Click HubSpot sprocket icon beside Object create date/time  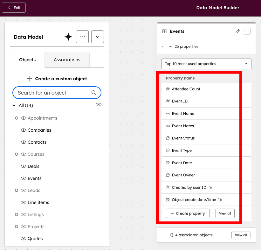point(220,200)
